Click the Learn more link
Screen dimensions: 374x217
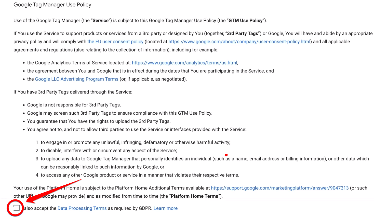(165, 208)
